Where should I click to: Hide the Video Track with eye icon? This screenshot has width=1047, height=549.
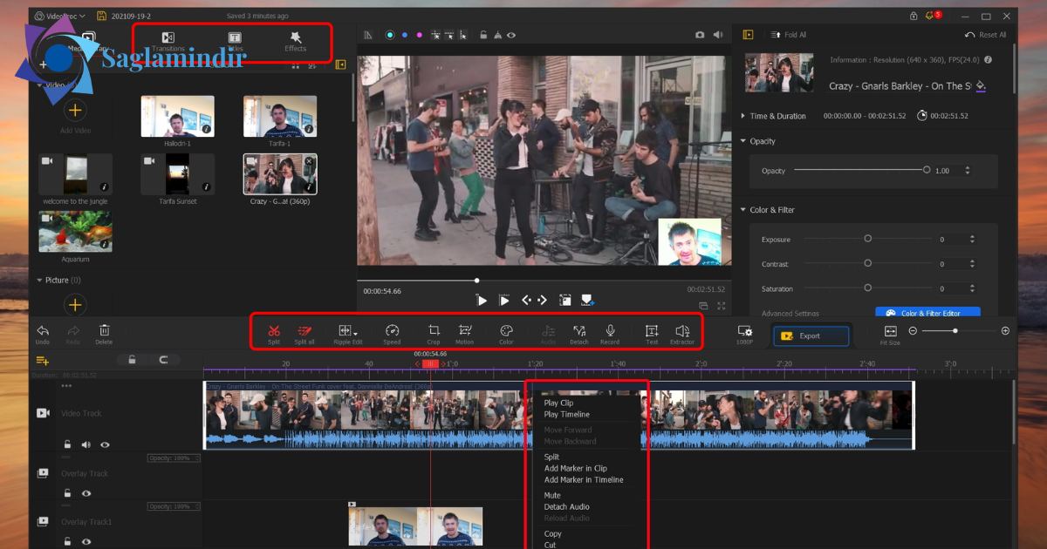click(105, 444)
